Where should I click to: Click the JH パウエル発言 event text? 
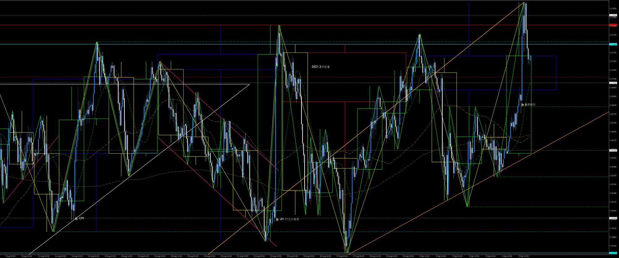(289, 219)
